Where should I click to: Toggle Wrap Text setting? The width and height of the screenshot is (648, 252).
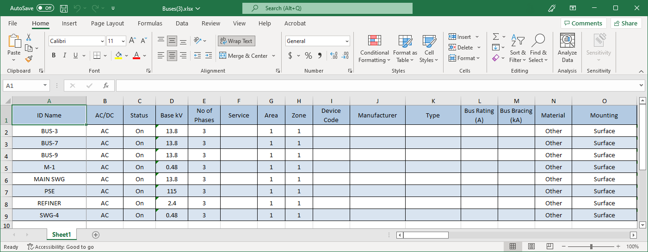236,41
